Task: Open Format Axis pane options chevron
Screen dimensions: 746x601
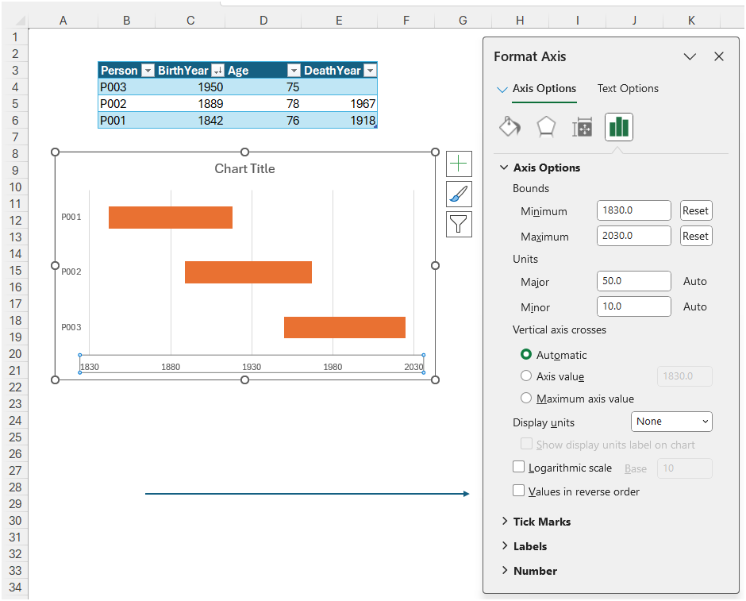Action: 690,56
